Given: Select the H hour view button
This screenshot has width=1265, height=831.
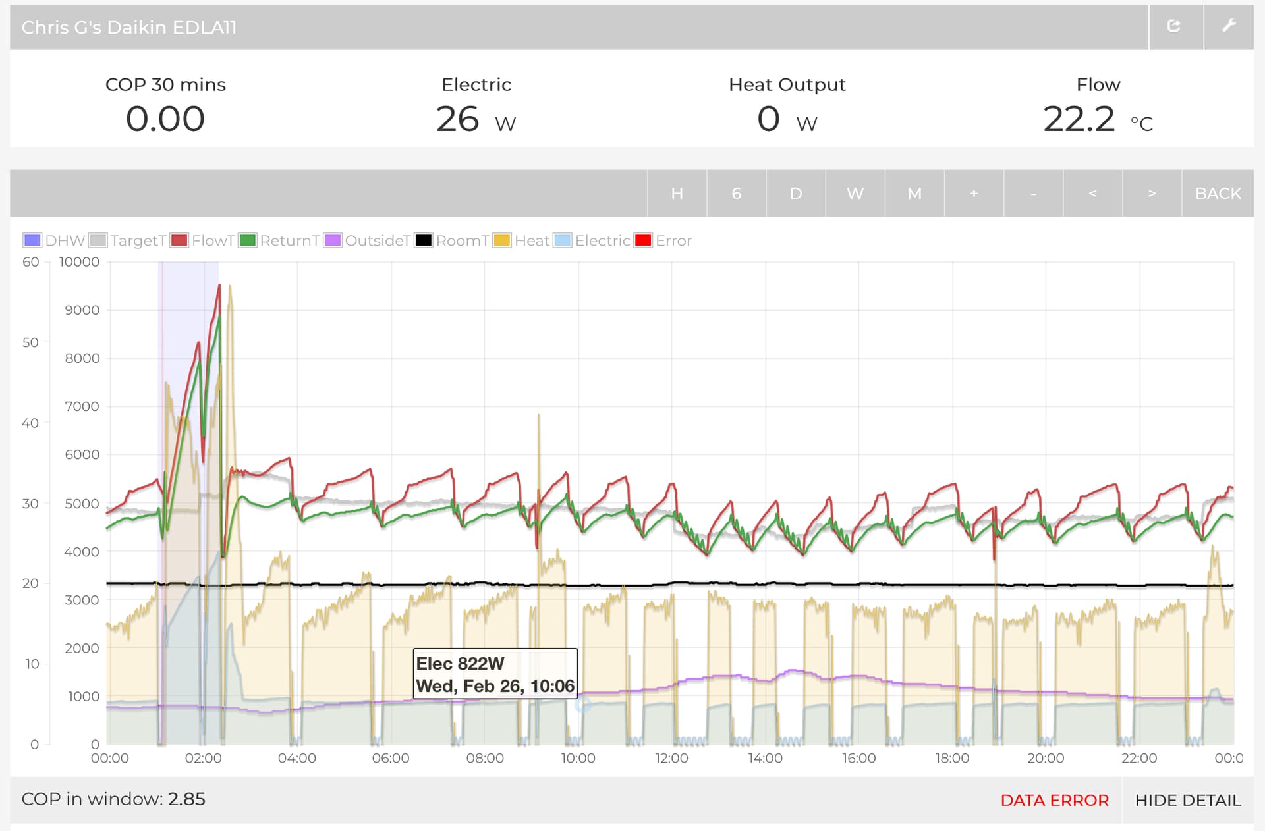Looking at the screenshot, I should click(x=677, y=193).
